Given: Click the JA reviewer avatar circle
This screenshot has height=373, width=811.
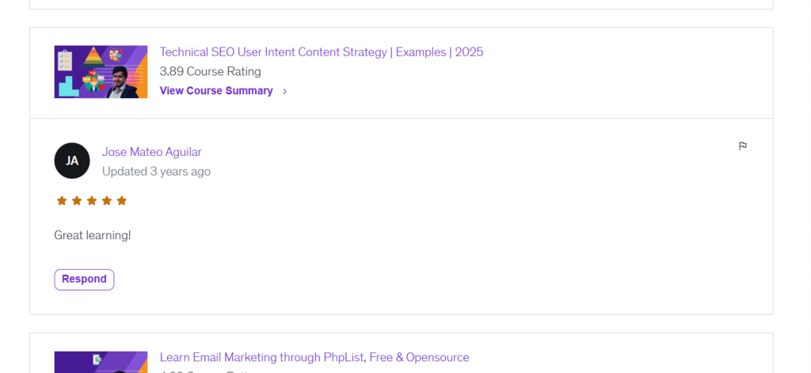Looking at the screenshot, I should pyautogui.click(x=72, y=161).
